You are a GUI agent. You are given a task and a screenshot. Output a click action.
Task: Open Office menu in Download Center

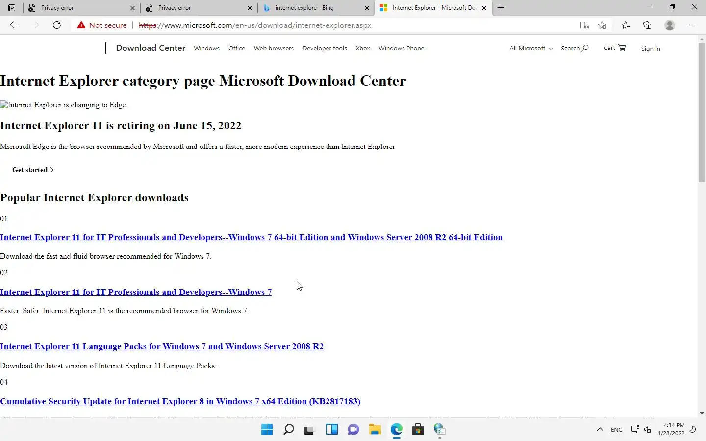coord(237,48)
